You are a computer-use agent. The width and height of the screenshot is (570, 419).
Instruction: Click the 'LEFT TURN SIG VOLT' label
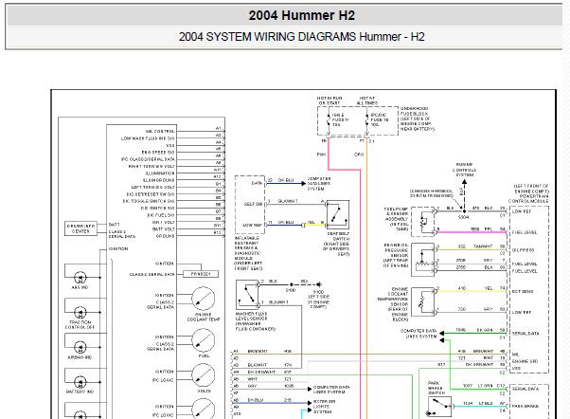[x=152, y=187]
